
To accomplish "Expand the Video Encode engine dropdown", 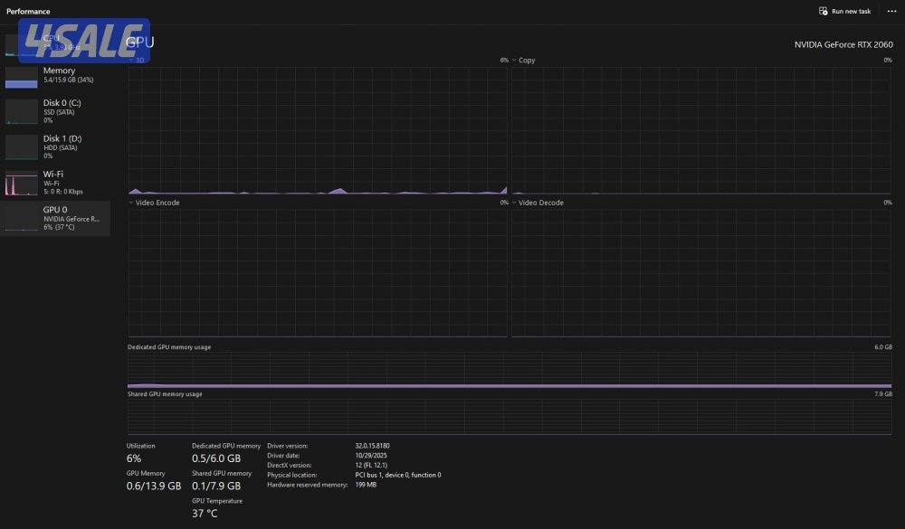I will [x=132, y=203].
